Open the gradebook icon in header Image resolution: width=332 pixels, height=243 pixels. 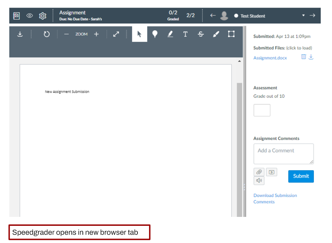tap(16, 16)
